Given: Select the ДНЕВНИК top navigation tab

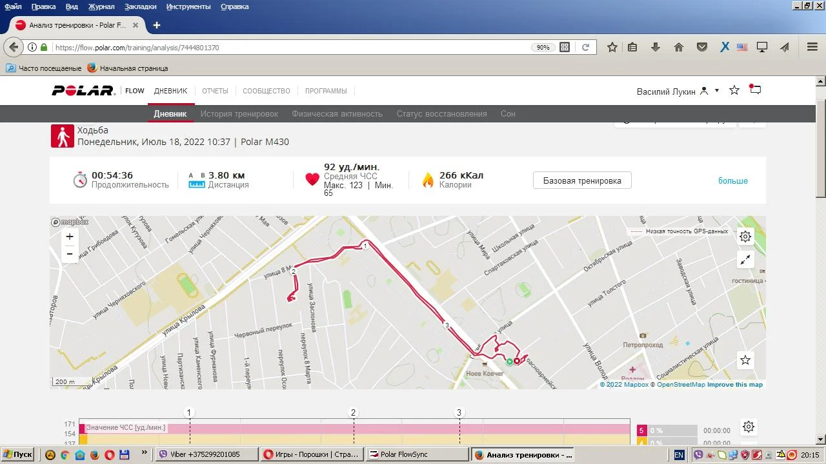Looking at the screenshot, I should (170, 91).
